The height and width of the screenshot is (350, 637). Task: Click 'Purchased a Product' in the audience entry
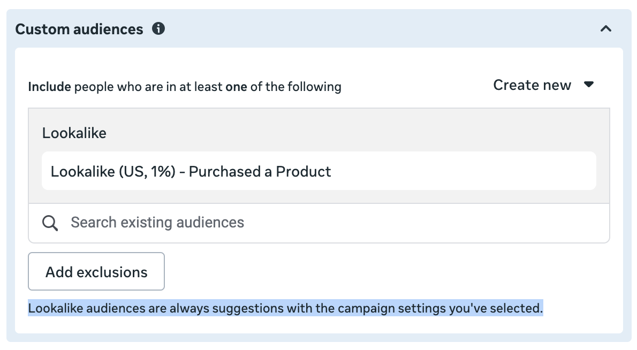[x=260, y=172]
